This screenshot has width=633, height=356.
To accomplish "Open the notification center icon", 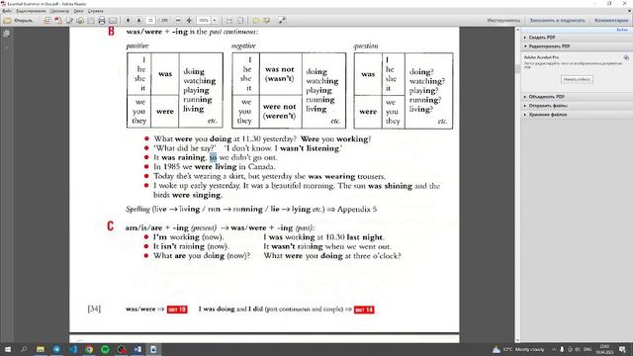I will pos(623,349).
